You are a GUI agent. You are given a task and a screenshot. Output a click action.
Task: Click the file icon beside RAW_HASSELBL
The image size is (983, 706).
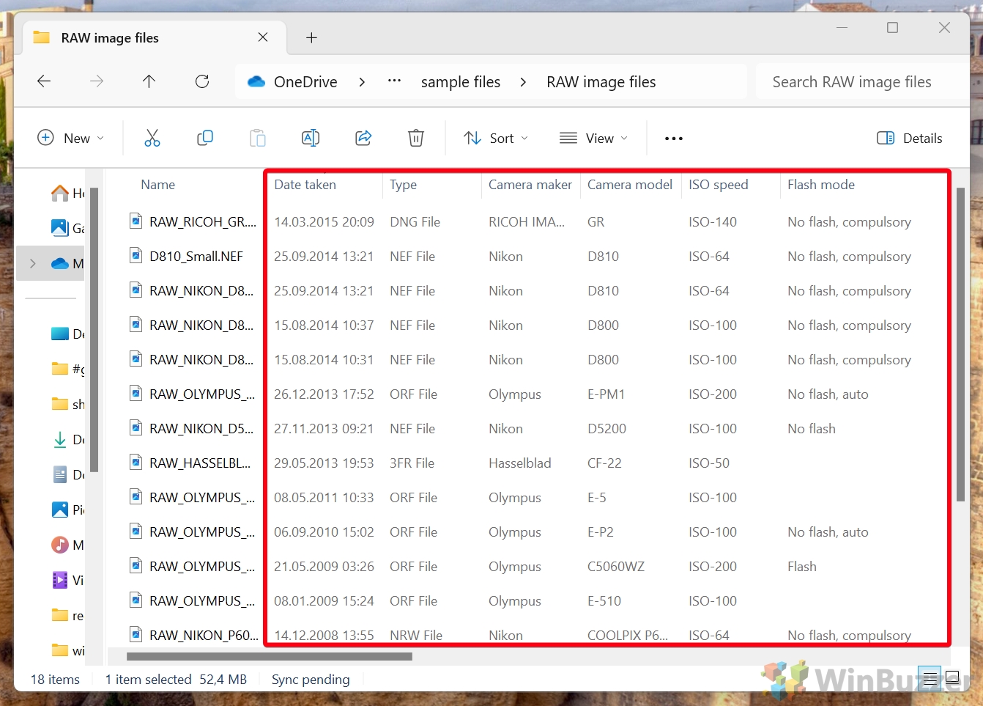pos(136,462)
